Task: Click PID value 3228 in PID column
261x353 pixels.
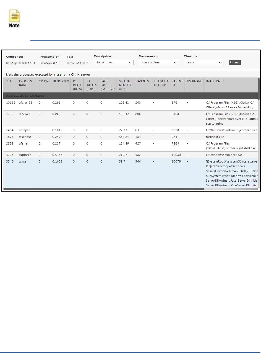Action: coord(9,155)
